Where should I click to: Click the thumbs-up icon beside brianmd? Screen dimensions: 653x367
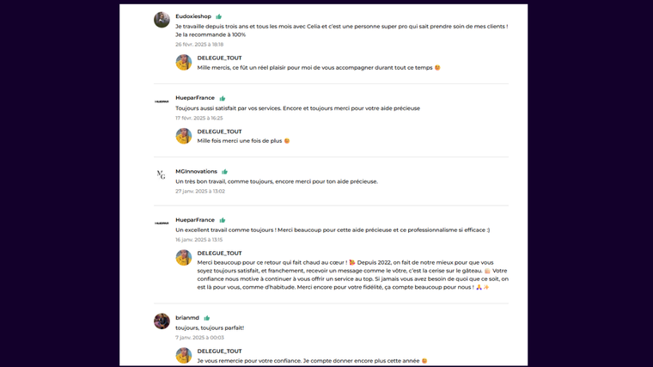[x=207, y=318]
